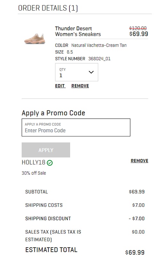The image size is (160, 261).
Task: Click the Thunder Desert Women's Sneakers title
Action: coord(78,31)
